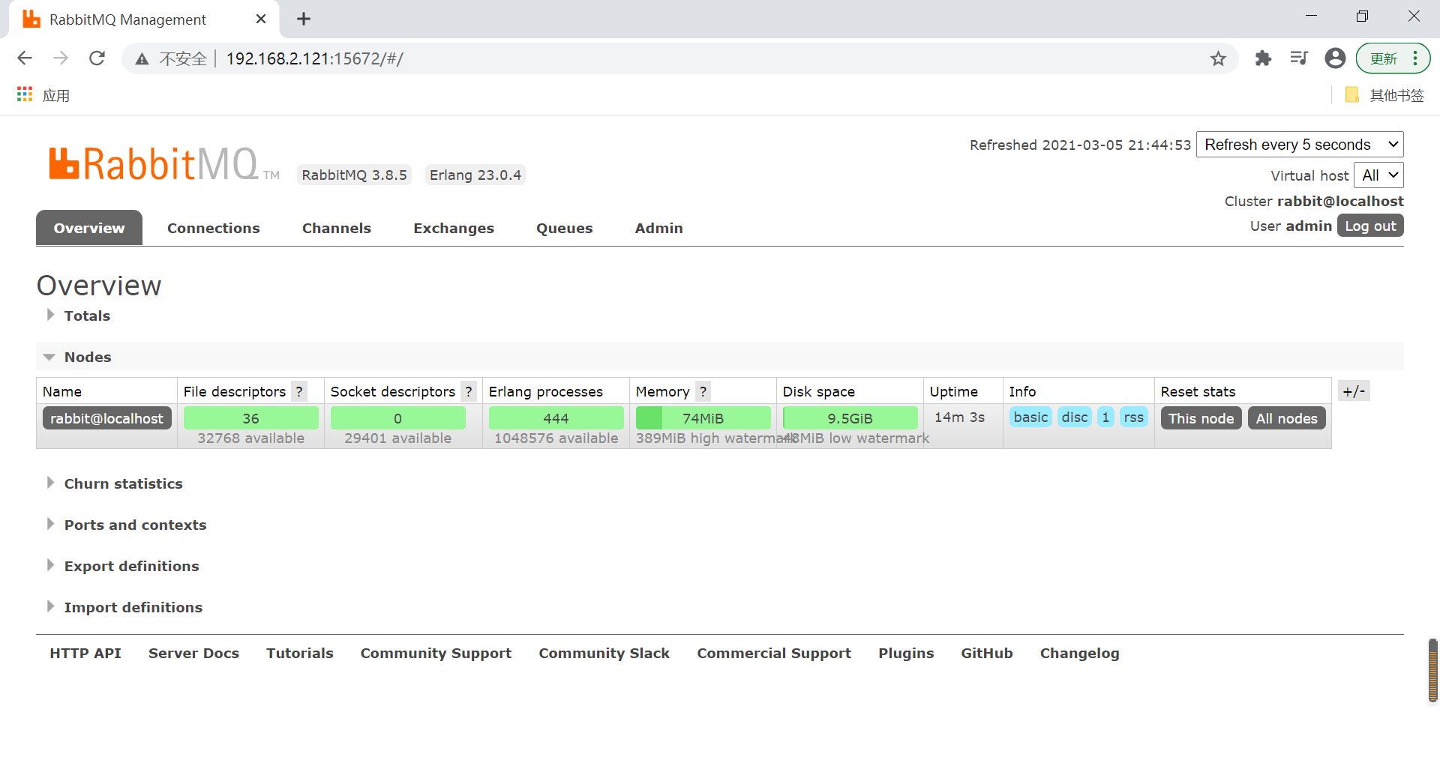This screenshot has width=1440, height=775.
Task: Open the Admin tab
Action: coord(659,228)
